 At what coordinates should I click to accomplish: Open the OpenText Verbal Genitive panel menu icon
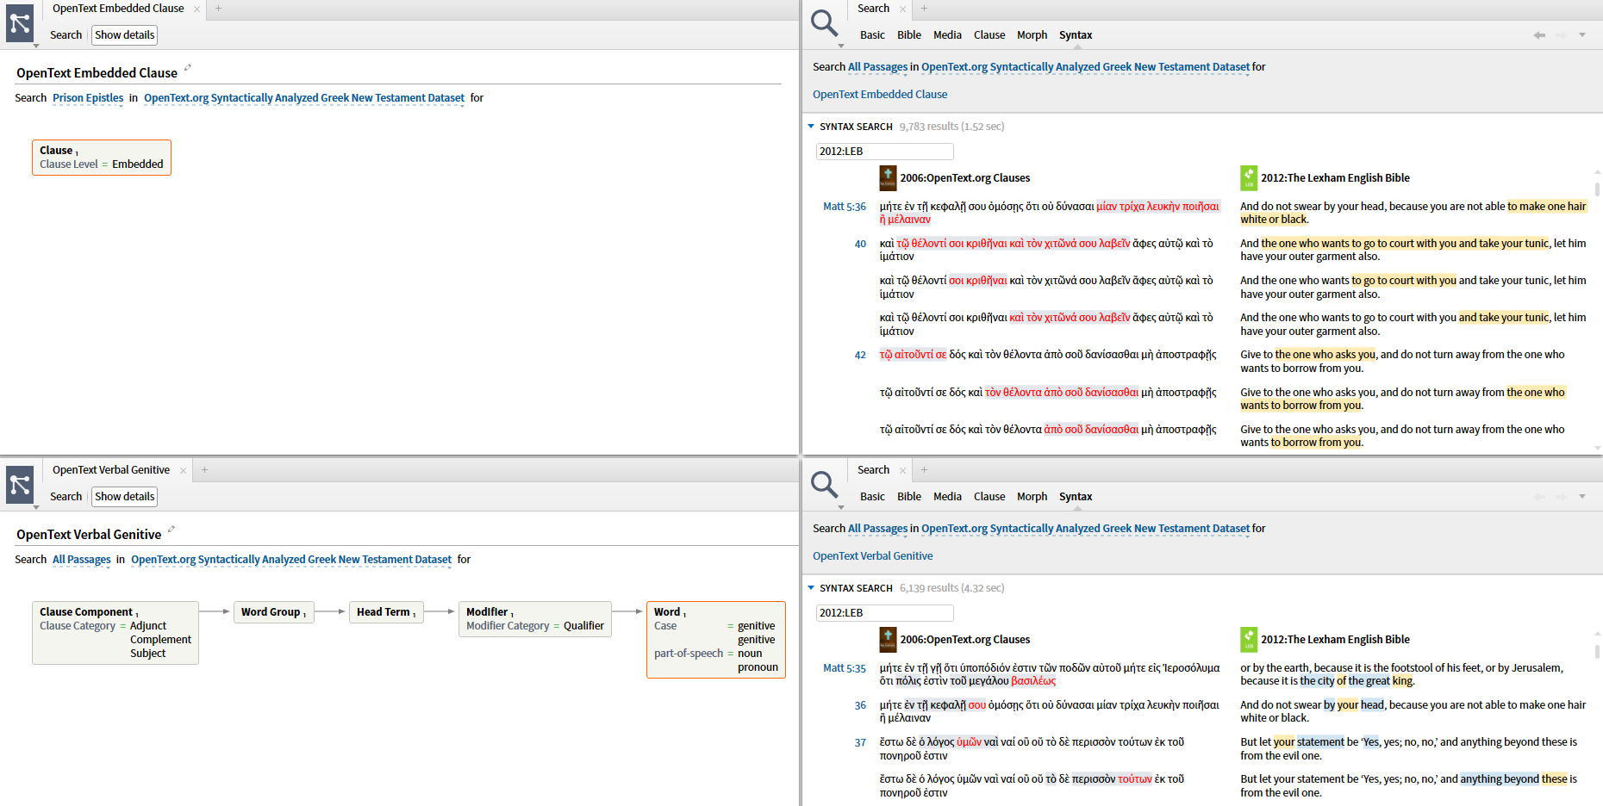(20, 485)
